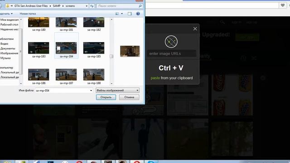Screen dimensions: 290x163
Task: Select Мои видеозаписи in navigation pane
Action: coord(9,20)
